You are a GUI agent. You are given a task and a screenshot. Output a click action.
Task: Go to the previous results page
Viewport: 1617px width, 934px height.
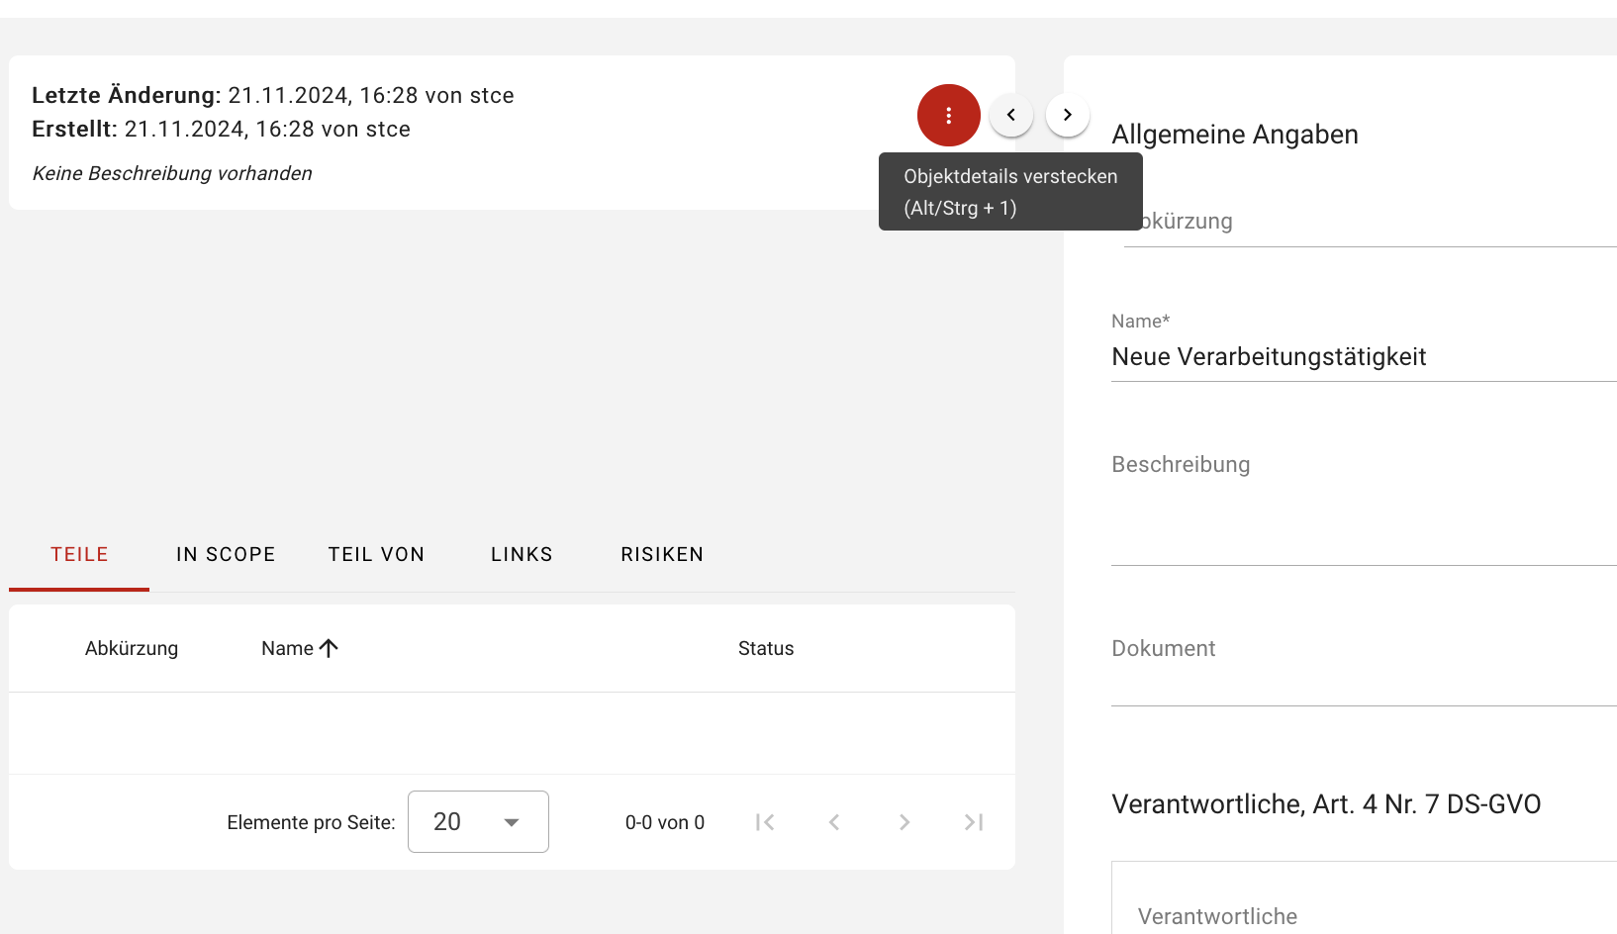(x=834, y=821)
